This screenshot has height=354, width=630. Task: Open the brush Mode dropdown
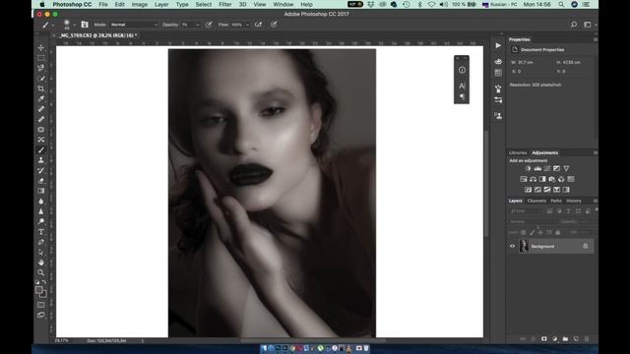[x=134, y=25]
